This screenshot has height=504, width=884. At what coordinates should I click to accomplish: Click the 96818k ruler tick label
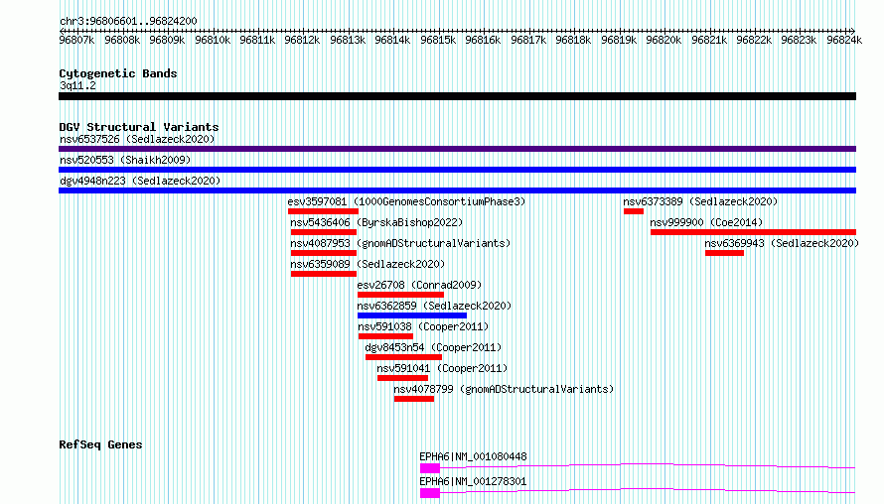click(573, 40)
